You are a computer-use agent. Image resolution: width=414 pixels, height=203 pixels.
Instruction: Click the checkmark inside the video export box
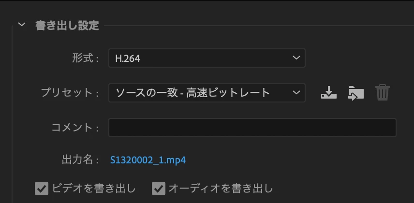42,188
